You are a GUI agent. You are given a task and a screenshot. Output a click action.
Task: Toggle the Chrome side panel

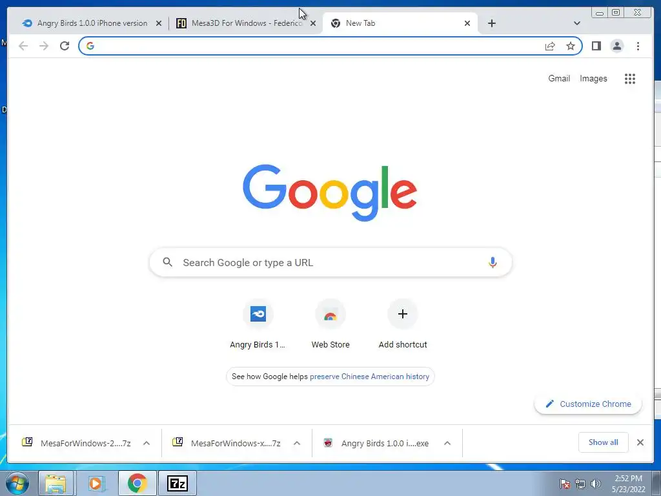pyautogui.click(x=596, y=46)
